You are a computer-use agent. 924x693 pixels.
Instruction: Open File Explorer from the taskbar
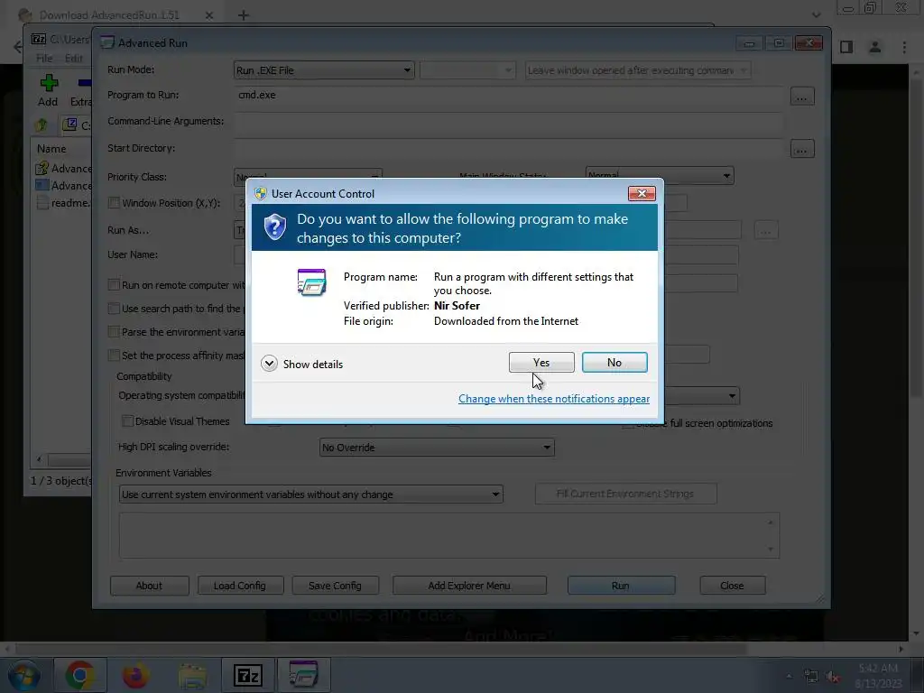(191, 675)
